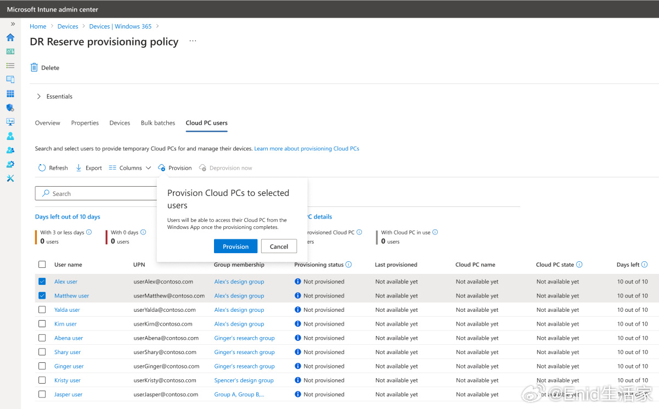Open All services list icon
Viewport: 659px width, 409px height.
10,65
